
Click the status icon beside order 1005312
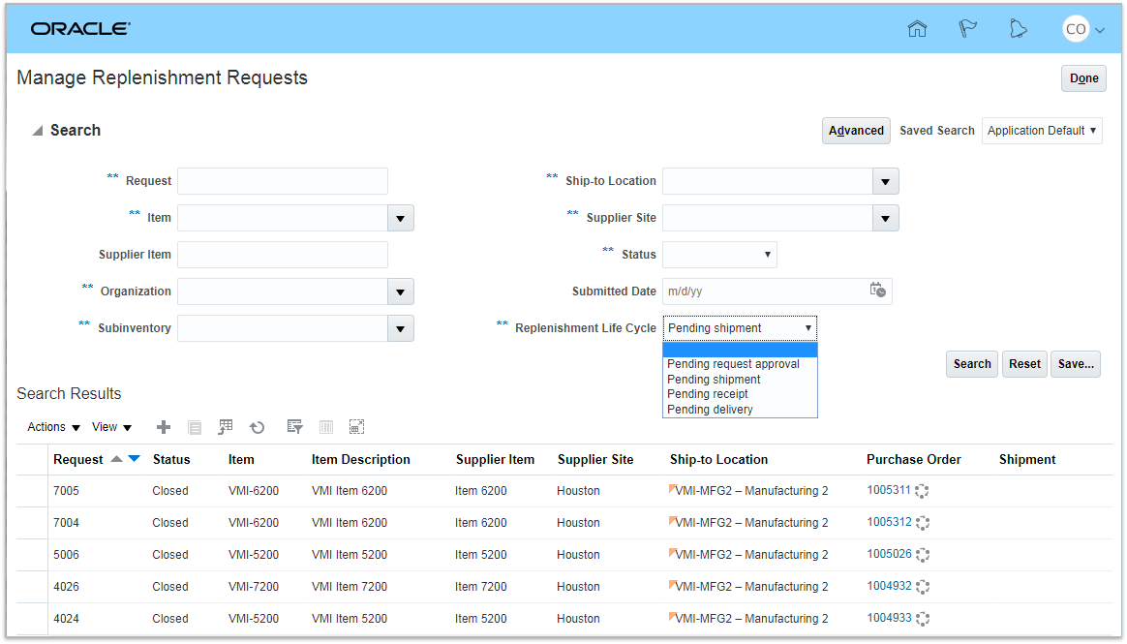pos(923,523)
